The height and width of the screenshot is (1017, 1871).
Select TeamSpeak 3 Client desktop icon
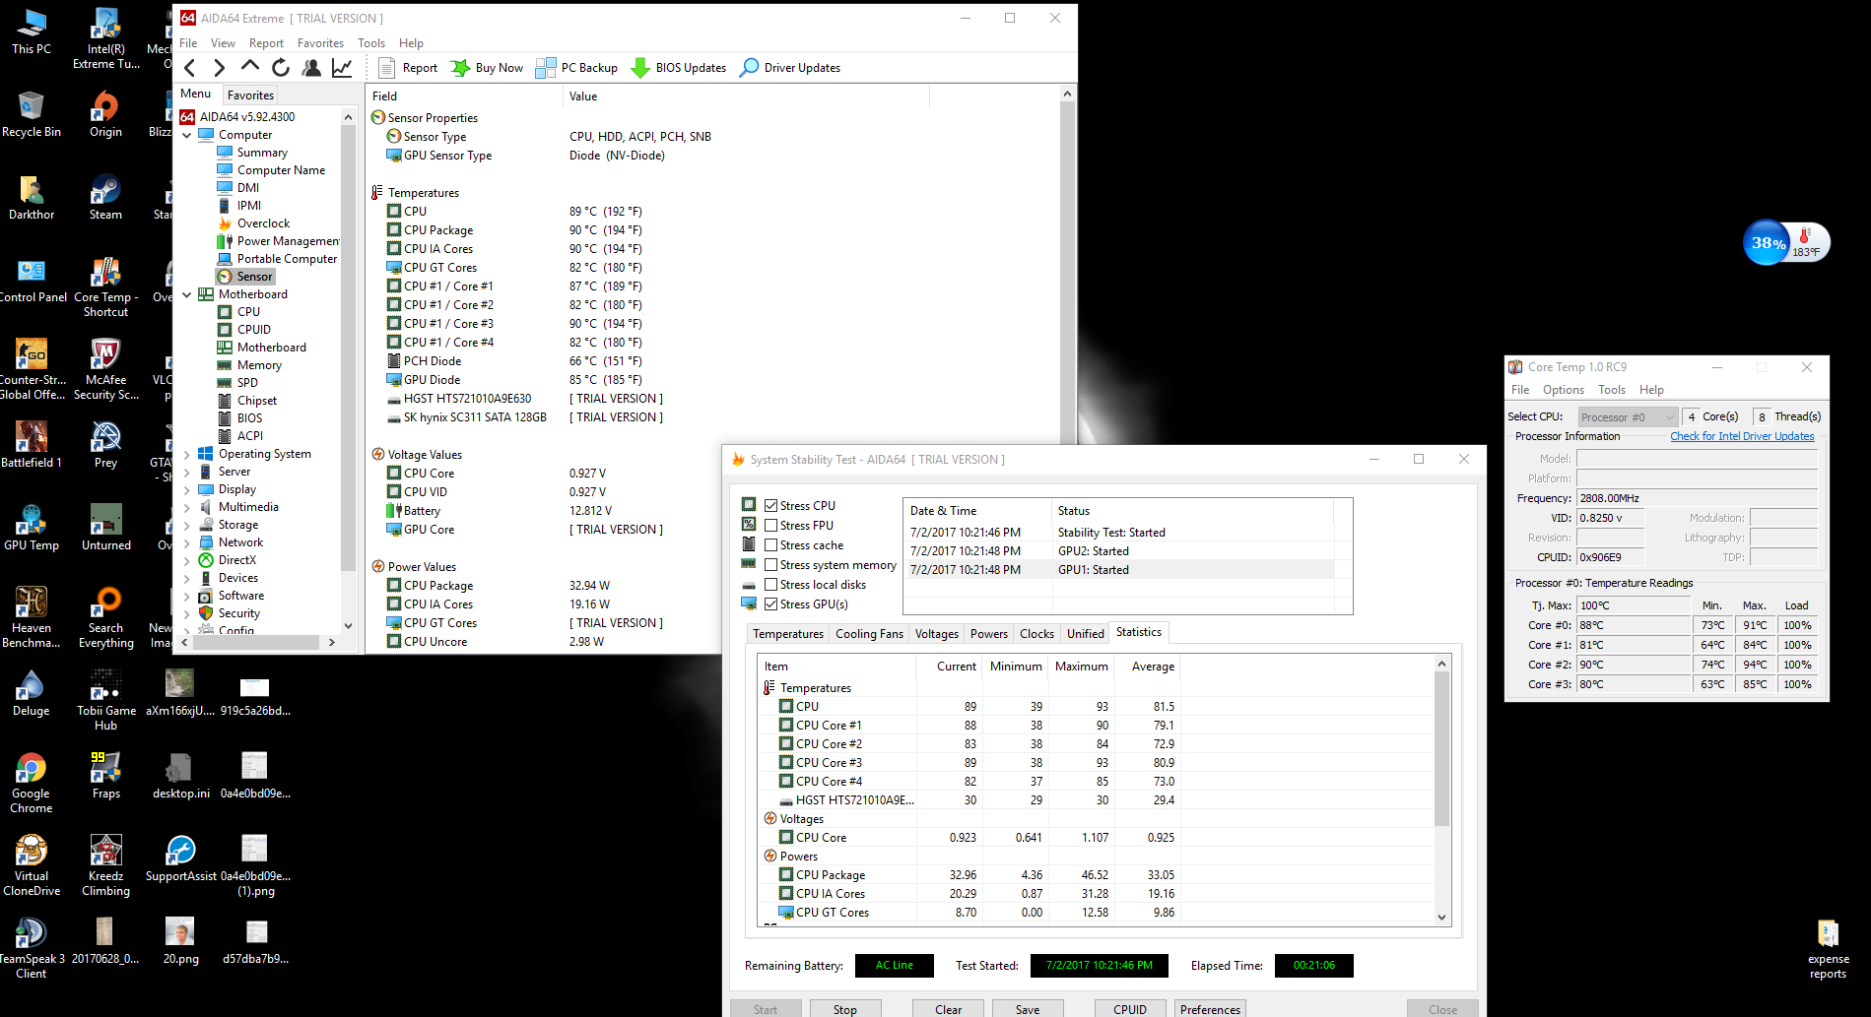[x=32, y=949]
